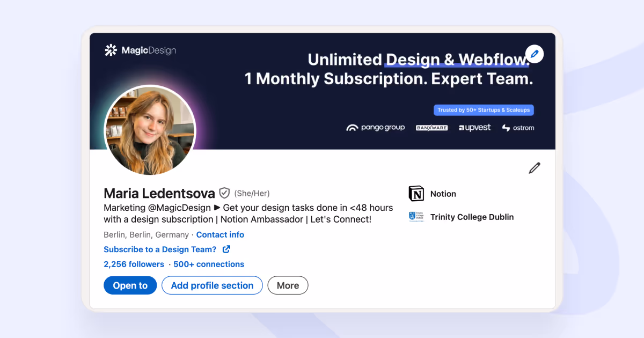Click the 'Unlimited Design & Webflow.' banner headline

(419, 59)
